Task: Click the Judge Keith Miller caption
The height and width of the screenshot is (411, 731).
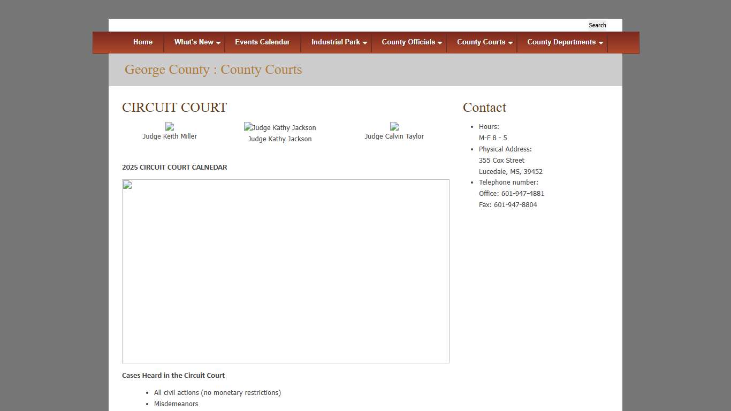Action: pyautogui.click(x=170, y=136)
